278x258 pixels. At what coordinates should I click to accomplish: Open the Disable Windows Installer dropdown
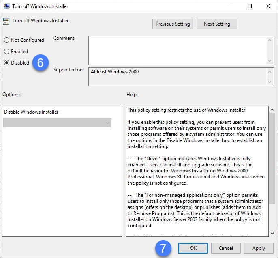coord(57,123)
